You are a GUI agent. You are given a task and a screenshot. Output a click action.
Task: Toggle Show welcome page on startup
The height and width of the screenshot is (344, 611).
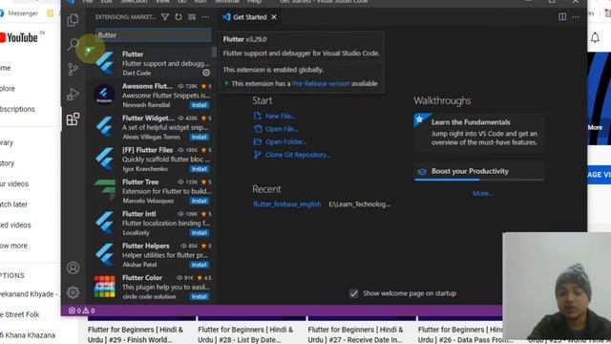(x=354, y=293)
